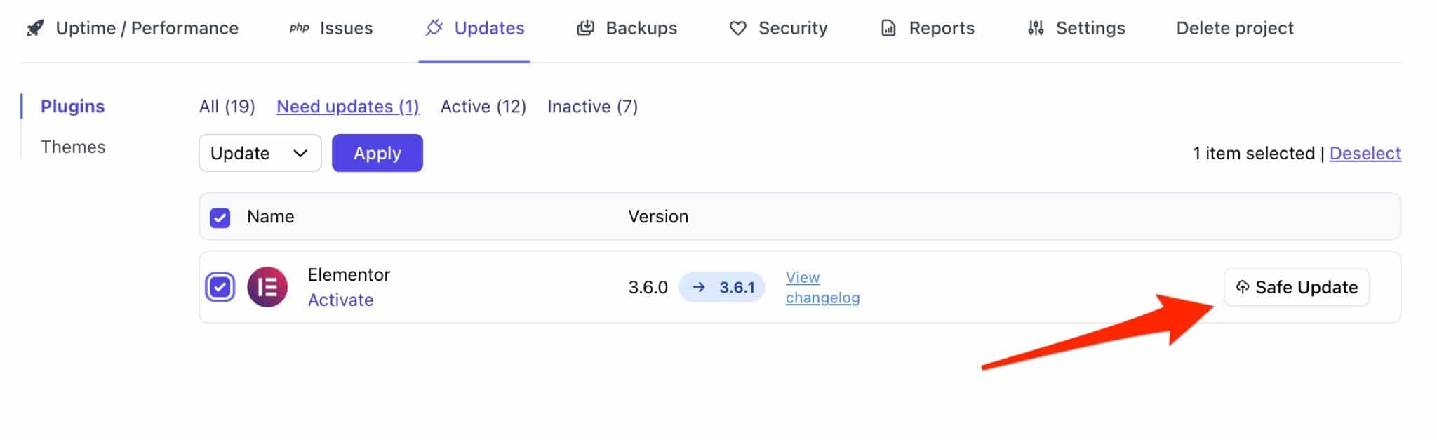Click the Elementor plugin logo
This screenshot has width=1437, height=440.
267,287
